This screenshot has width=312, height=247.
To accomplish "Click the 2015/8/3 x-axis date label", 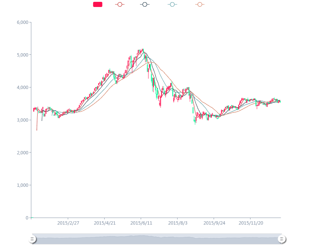I will pos(178,223).
